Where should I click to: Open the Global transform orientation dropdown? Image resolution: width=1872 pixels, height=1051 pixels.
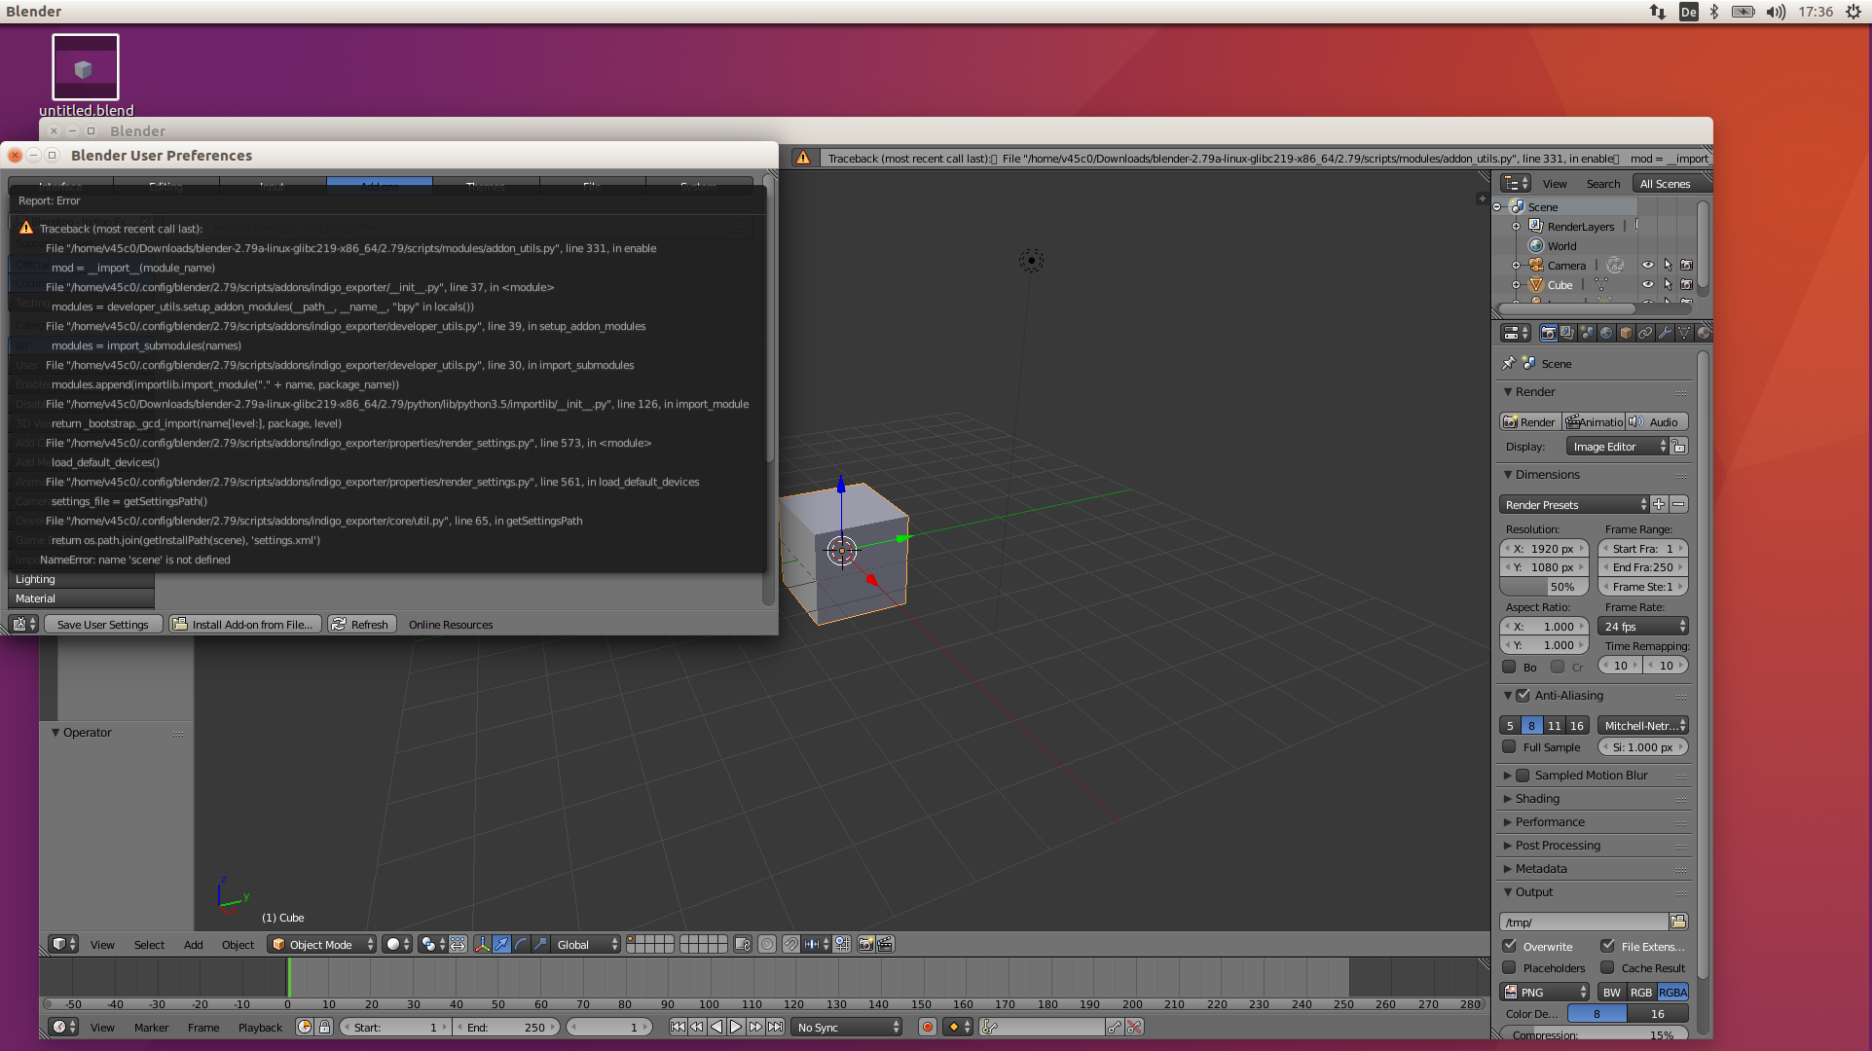click(x=587, y=944)
